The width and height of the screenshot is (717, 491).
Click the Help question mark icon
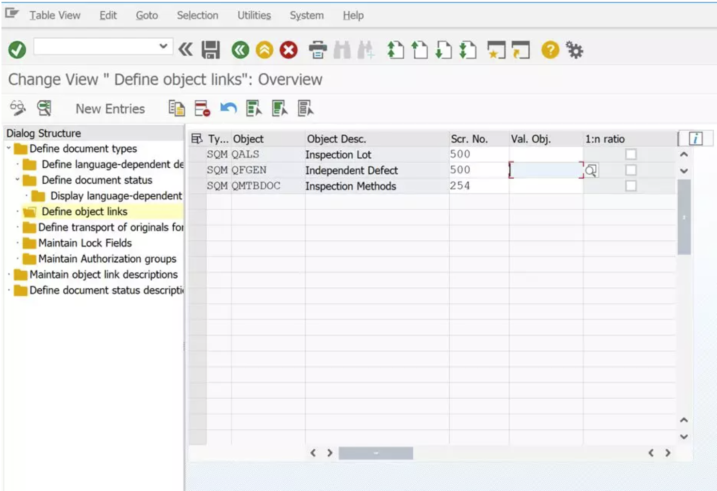(x=550, y=49)
